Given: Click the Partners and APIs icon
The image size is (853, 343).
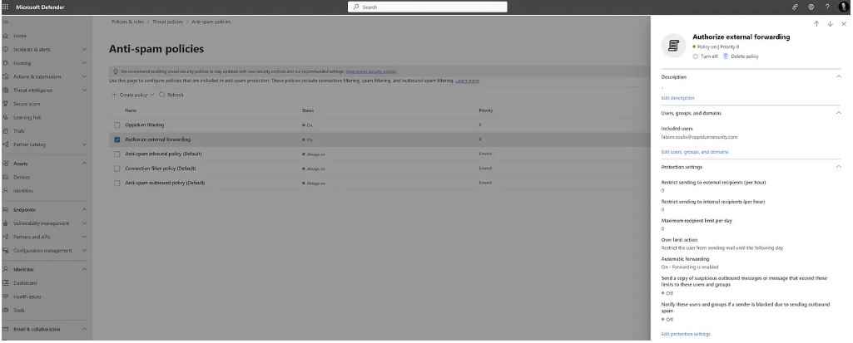Looking at the screenshot, I should coord(6,237).
